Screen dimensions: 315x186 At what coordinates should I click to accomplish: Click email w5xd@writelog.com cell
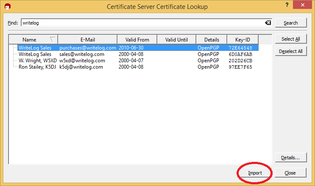coord(82,61)
